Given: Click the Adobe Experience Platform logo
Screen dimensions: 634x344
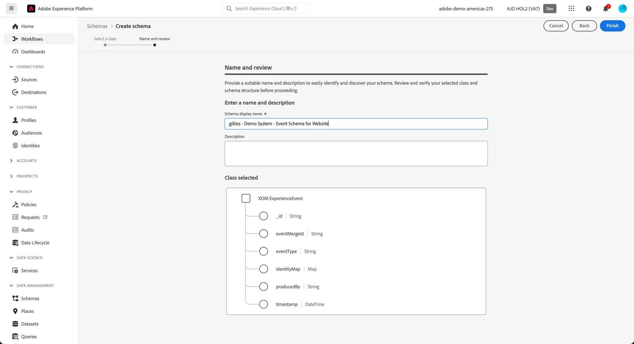Looking at the screenshot, I should pos(31,8).
